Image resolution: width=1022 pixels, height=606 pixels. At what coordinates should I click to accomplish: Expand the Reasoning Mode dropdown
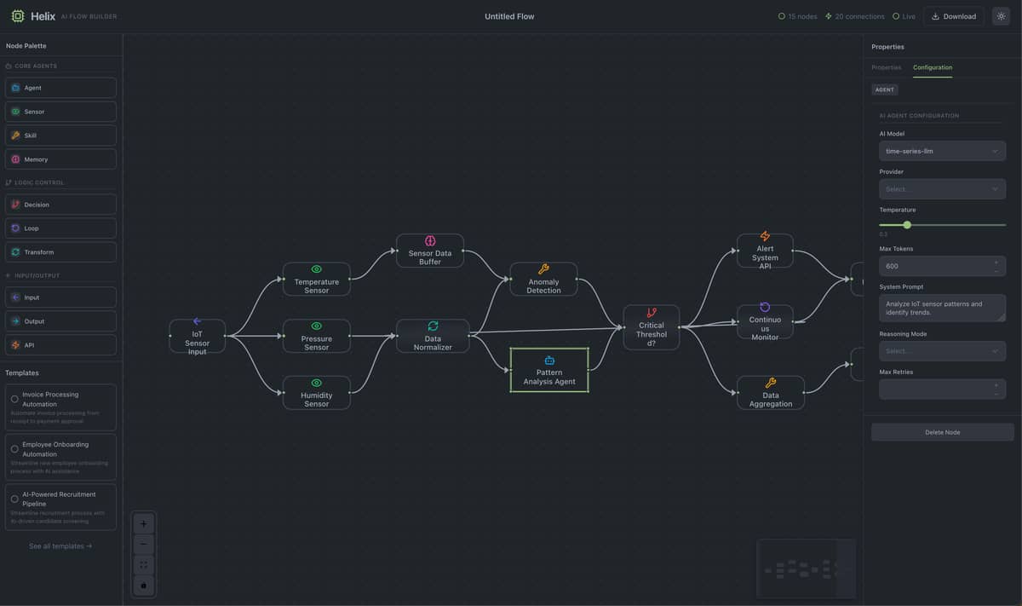coord(942,350)
